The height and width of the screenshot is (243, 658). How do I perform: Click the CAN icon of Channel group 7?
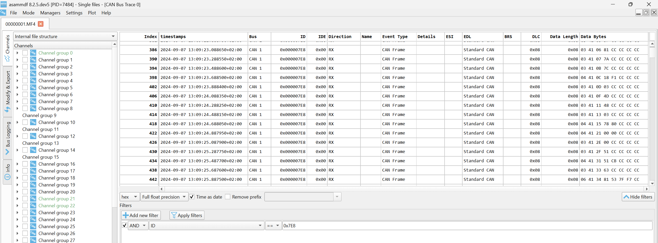pyautogui.click(x=33, y=101)
